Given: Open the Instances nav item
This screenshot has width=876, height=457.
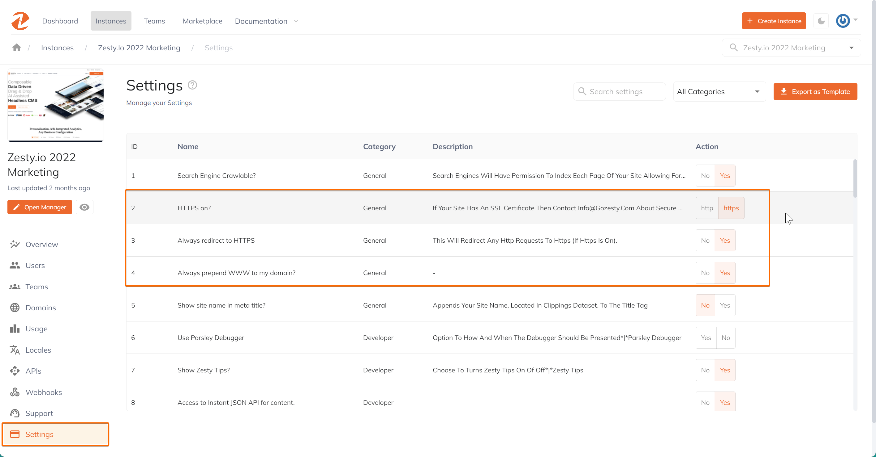Looking at the screenshot, I should tap(110, 21).
